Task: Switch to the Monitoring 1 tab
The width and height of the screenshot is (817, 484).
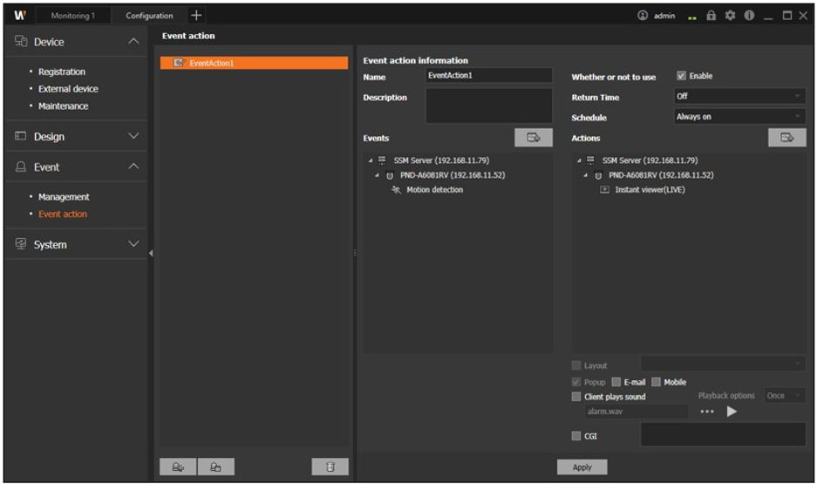Action: [x=72, y=16]
